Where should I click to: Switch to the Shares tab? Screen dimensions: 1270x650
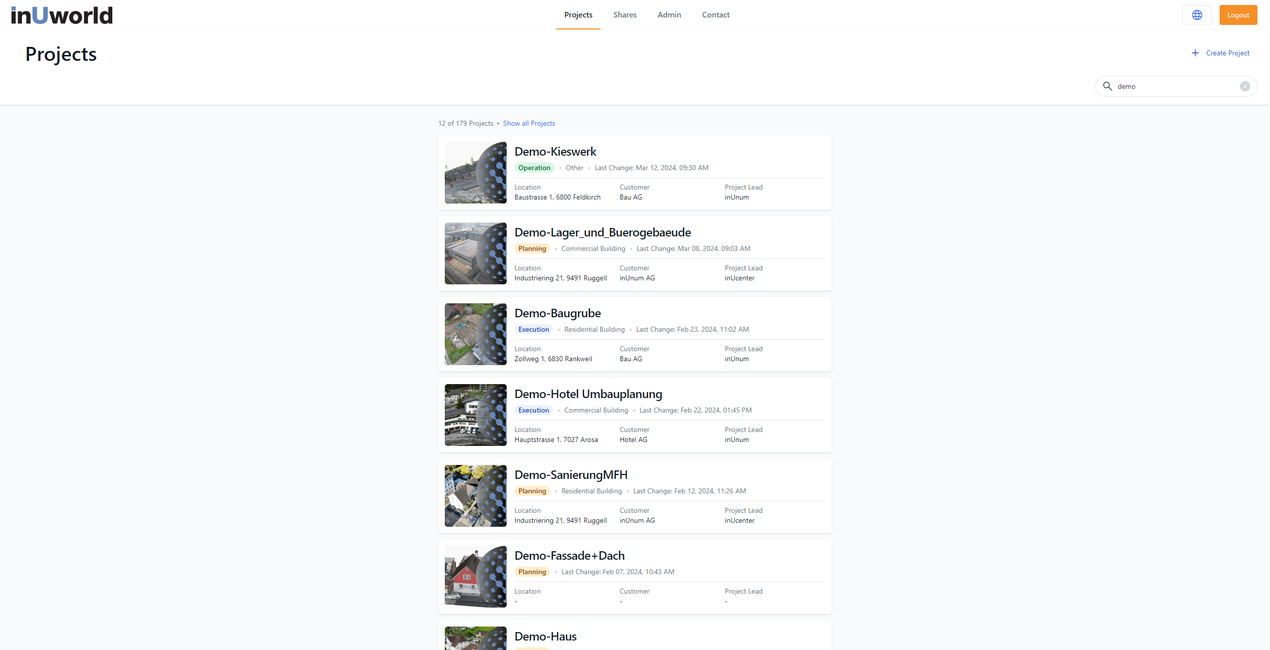pyautogui.click(x=625, y=15)
